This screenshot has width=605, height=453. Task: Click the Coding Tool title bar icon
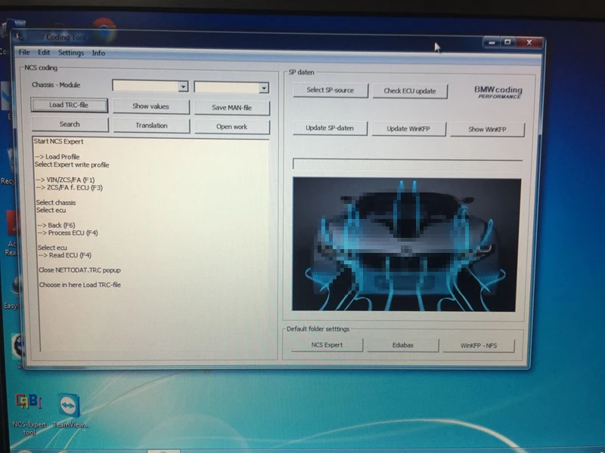point(19,36)
